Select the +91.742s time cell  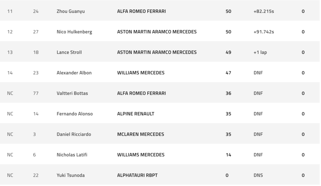click(264, 32)
